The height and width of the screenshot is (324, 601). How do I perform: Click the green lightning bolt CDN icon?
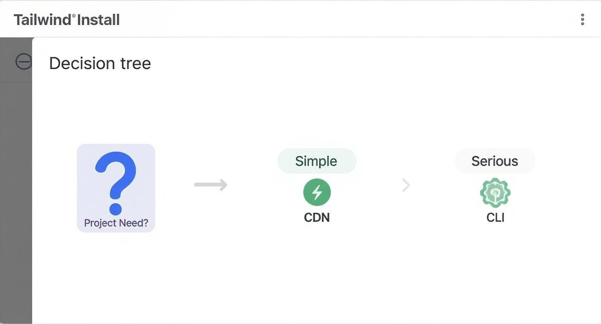tap(317, 192)
